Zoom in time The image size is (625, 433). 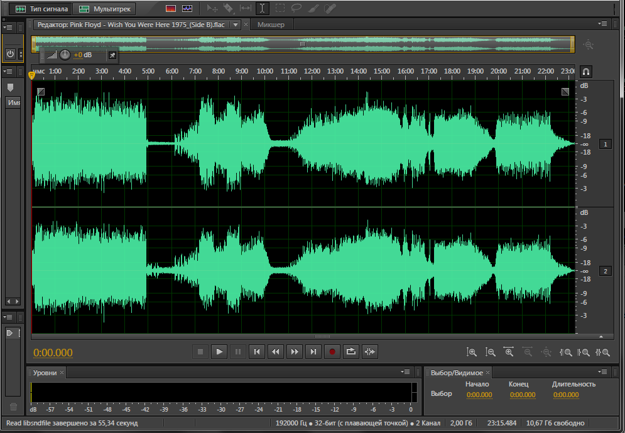(509, 352)
